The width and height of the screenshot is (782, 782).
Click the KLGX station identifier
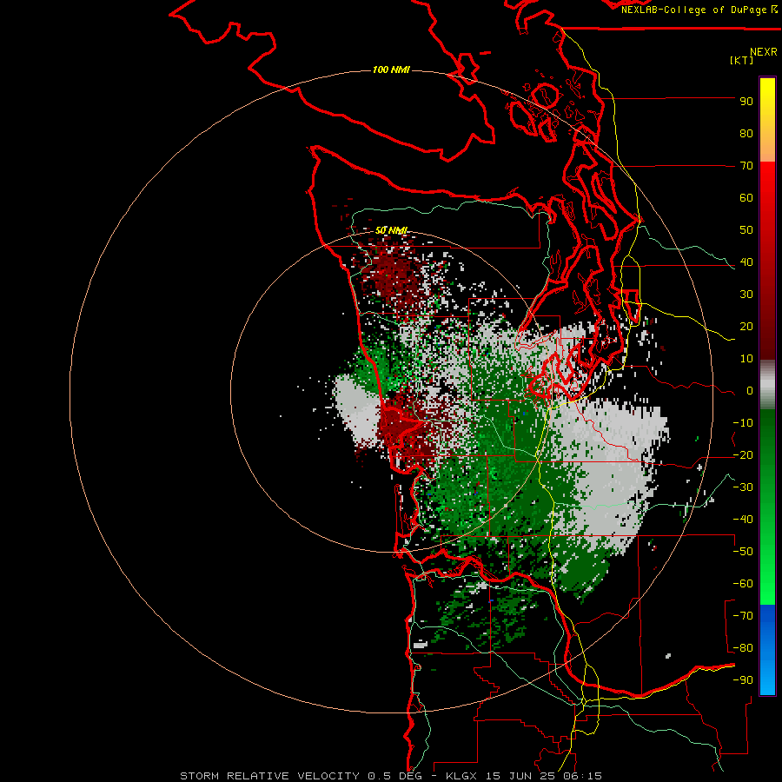[x=463, y=776]
